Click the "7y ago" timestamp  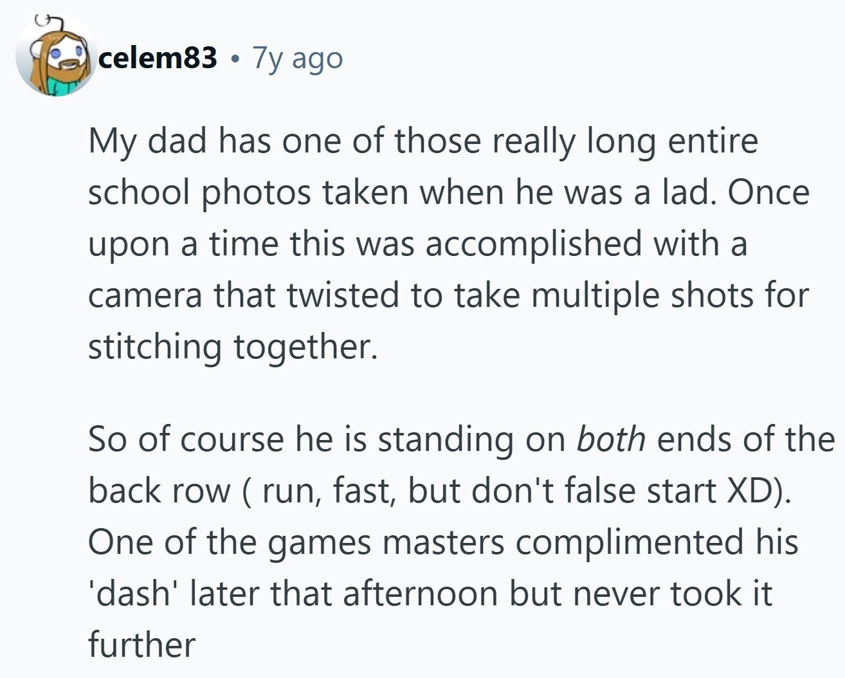pyautogui.click(x=298, y=59)
